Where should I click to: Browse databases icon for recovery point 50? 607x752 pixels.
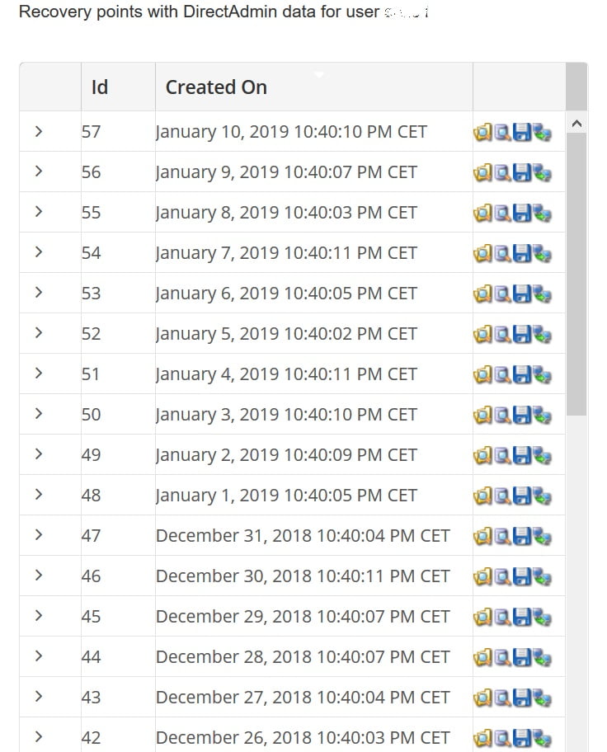[x=502, y=415]
